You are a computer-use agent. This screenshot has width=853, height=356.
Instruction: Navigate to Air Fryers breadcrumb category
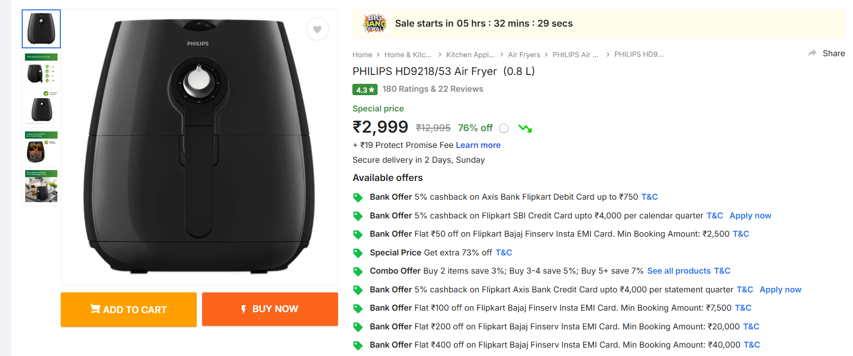tap(524, 55)
